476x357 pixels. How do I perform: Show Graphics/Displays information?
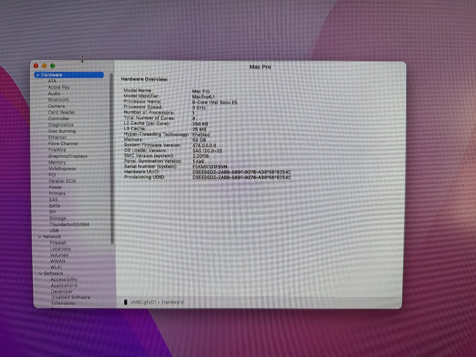click(x=68, y=156)
